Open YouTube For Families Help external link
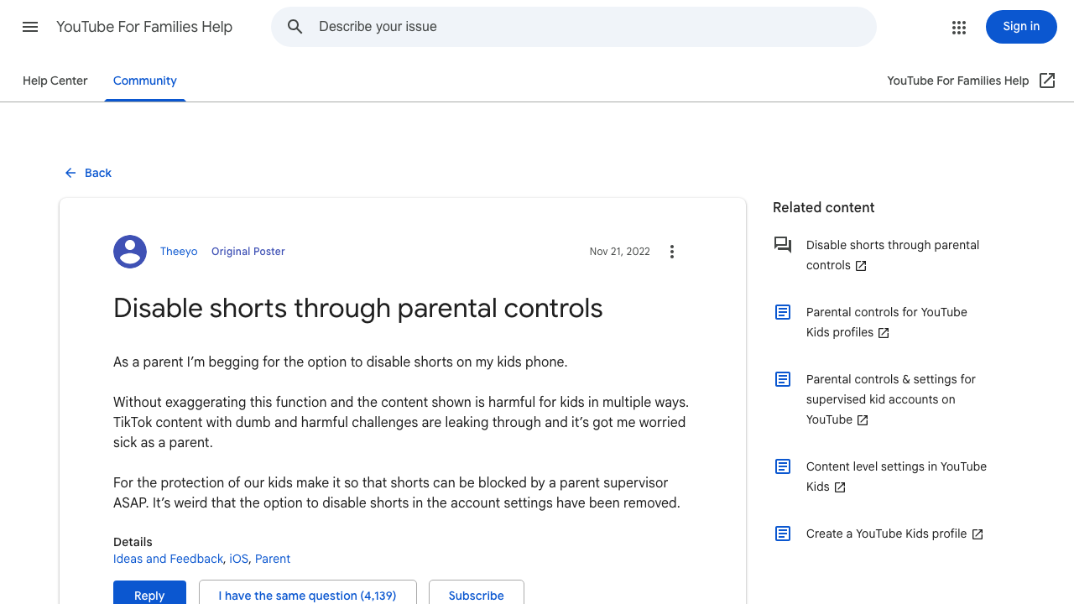Image resolution: width=1074 pixels, height=604 pixels. 958,81
